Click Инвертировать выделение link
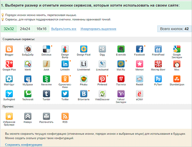This screenshot has height=147, width=192. point(98,29)
